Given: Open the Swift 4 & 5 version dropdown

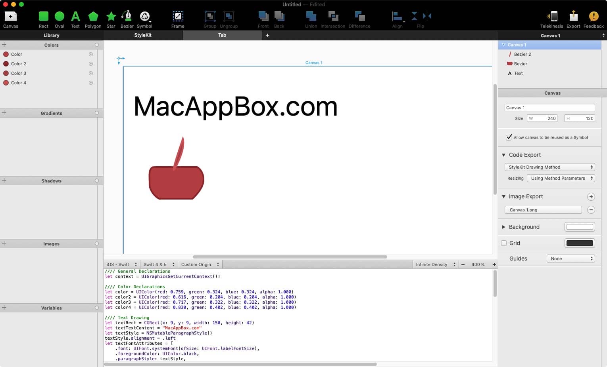Looking at the screenshot, I should (x=159, y=264).
